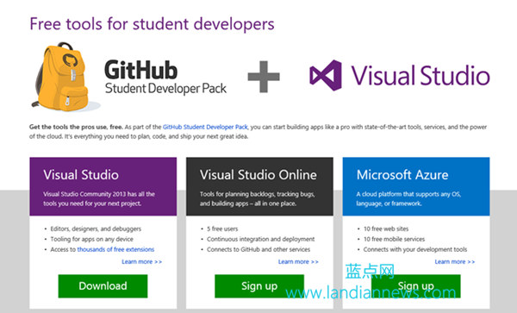Click the Continuous integration and deployment bullet
The image size is (517, 313).
coord(260,239)
